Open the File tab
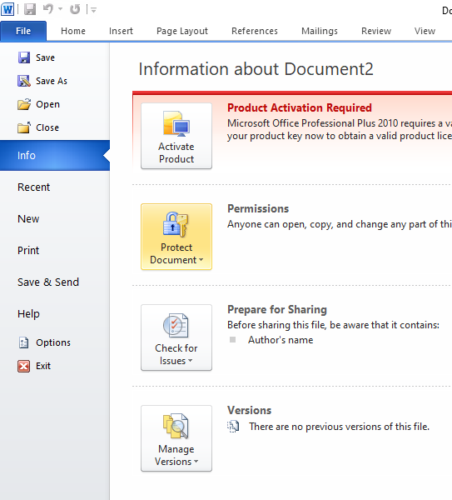This screenshot has width=452, height=500. click(x=23, y=31)
